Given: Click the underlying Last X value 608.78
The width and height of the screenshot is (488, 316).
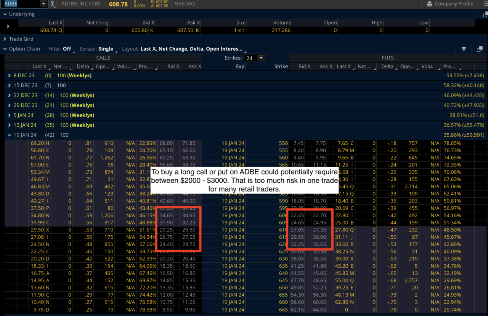Looking at the screenshot, I should click(x=48, y=30).
